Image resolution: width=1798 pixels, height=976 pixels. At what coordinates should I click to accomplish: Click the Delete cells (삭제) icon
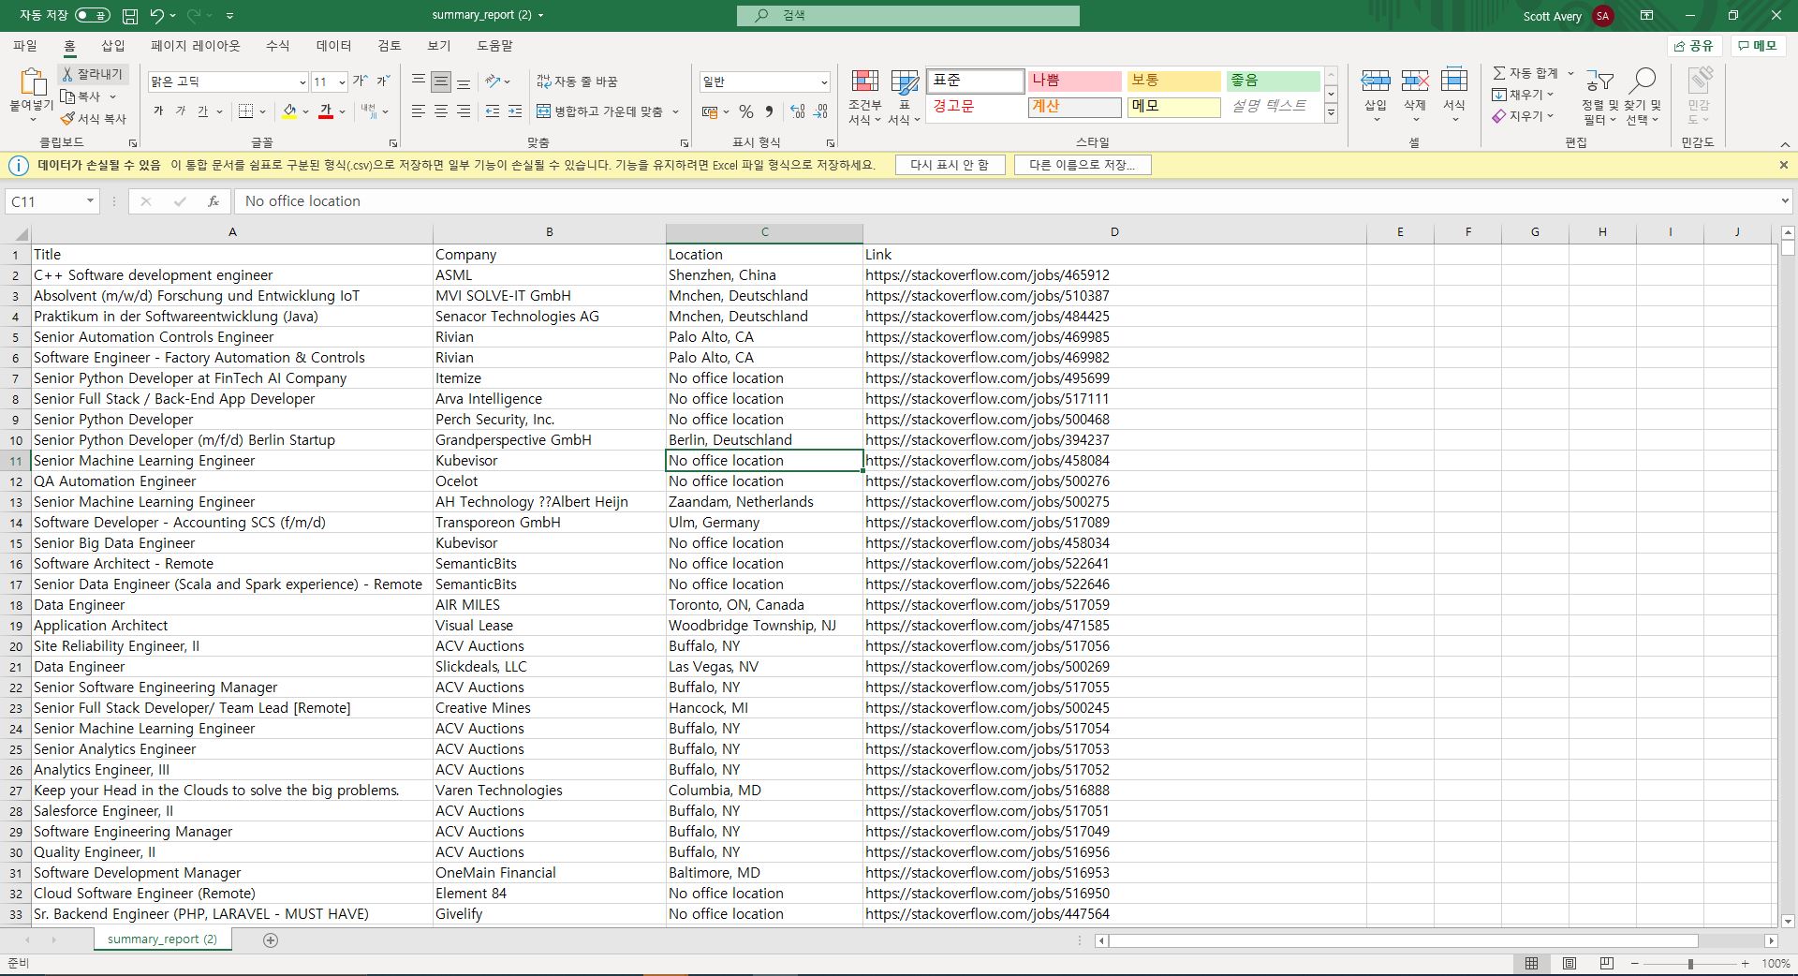[1415, 81]
